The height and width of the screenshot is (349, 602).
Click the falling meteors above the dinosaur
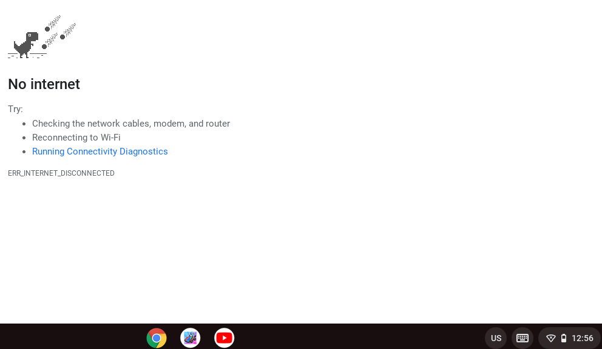[x=59, y=30]
